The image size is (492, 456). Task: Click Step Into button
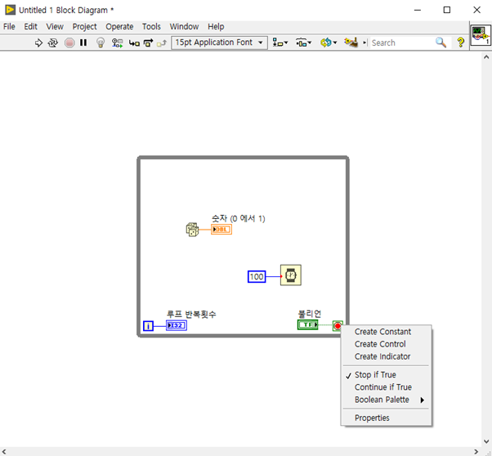click(x=134, y=42)
